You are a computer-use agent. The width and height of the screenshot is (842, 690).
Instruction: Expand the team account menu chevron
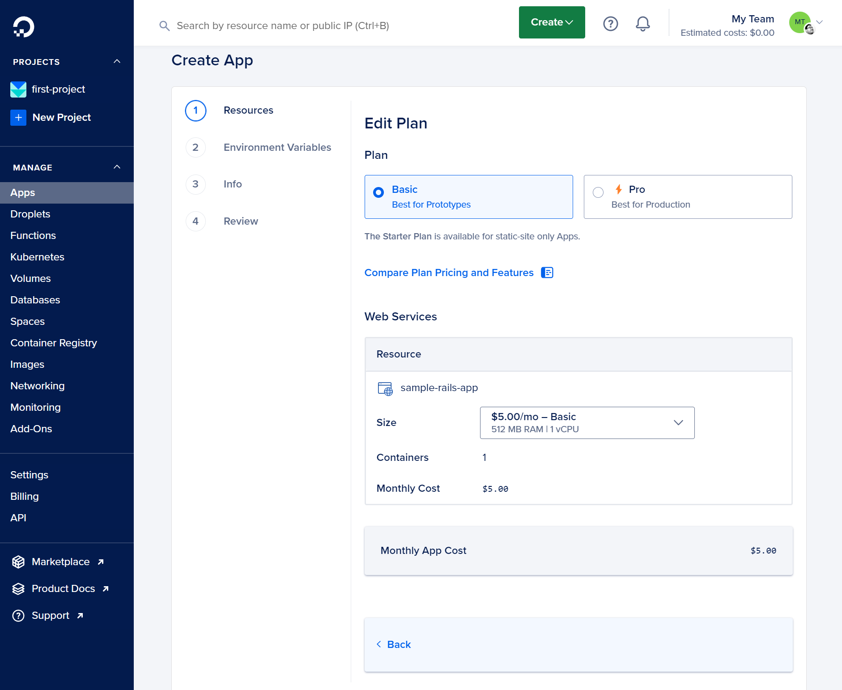[820, 22]
